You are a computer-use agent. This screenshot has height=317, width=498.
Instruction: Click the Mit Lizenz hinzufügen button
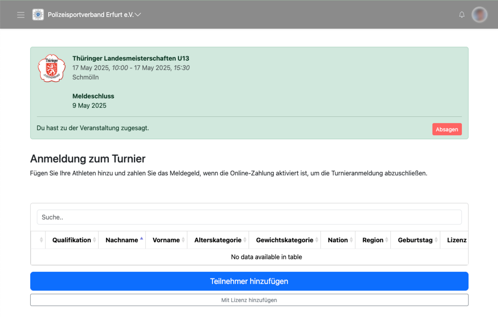249,300
